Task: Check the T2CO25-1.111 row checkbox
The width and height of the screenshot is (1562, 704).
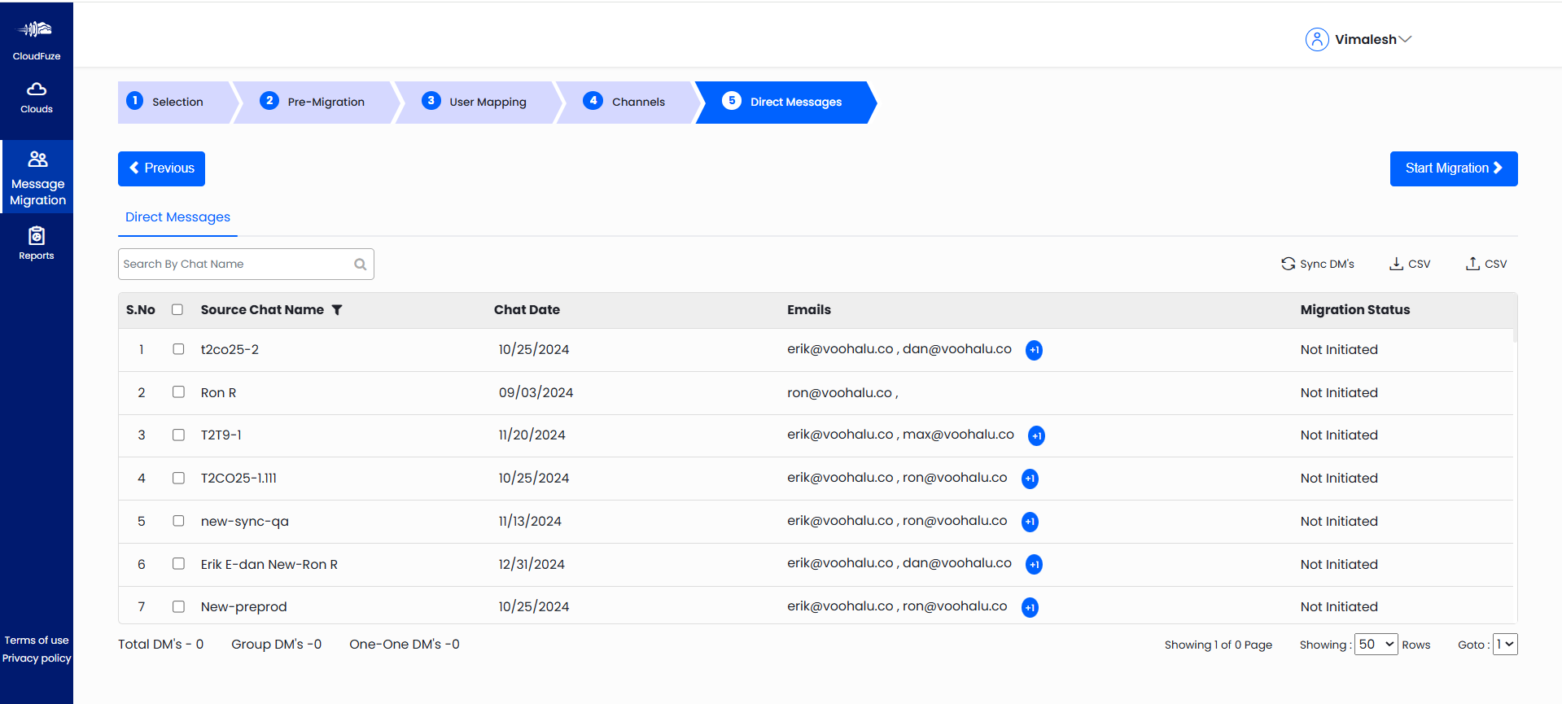Action: [x=178, y=478]
